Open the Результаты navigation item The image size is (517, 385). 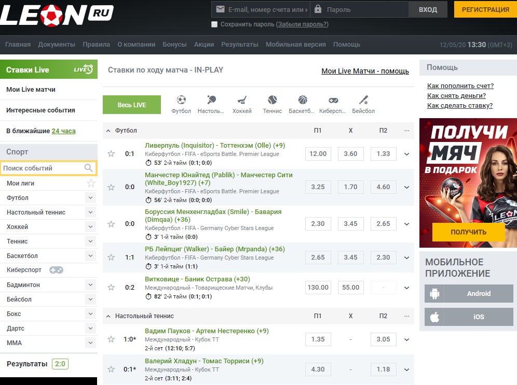pos(239,45)
